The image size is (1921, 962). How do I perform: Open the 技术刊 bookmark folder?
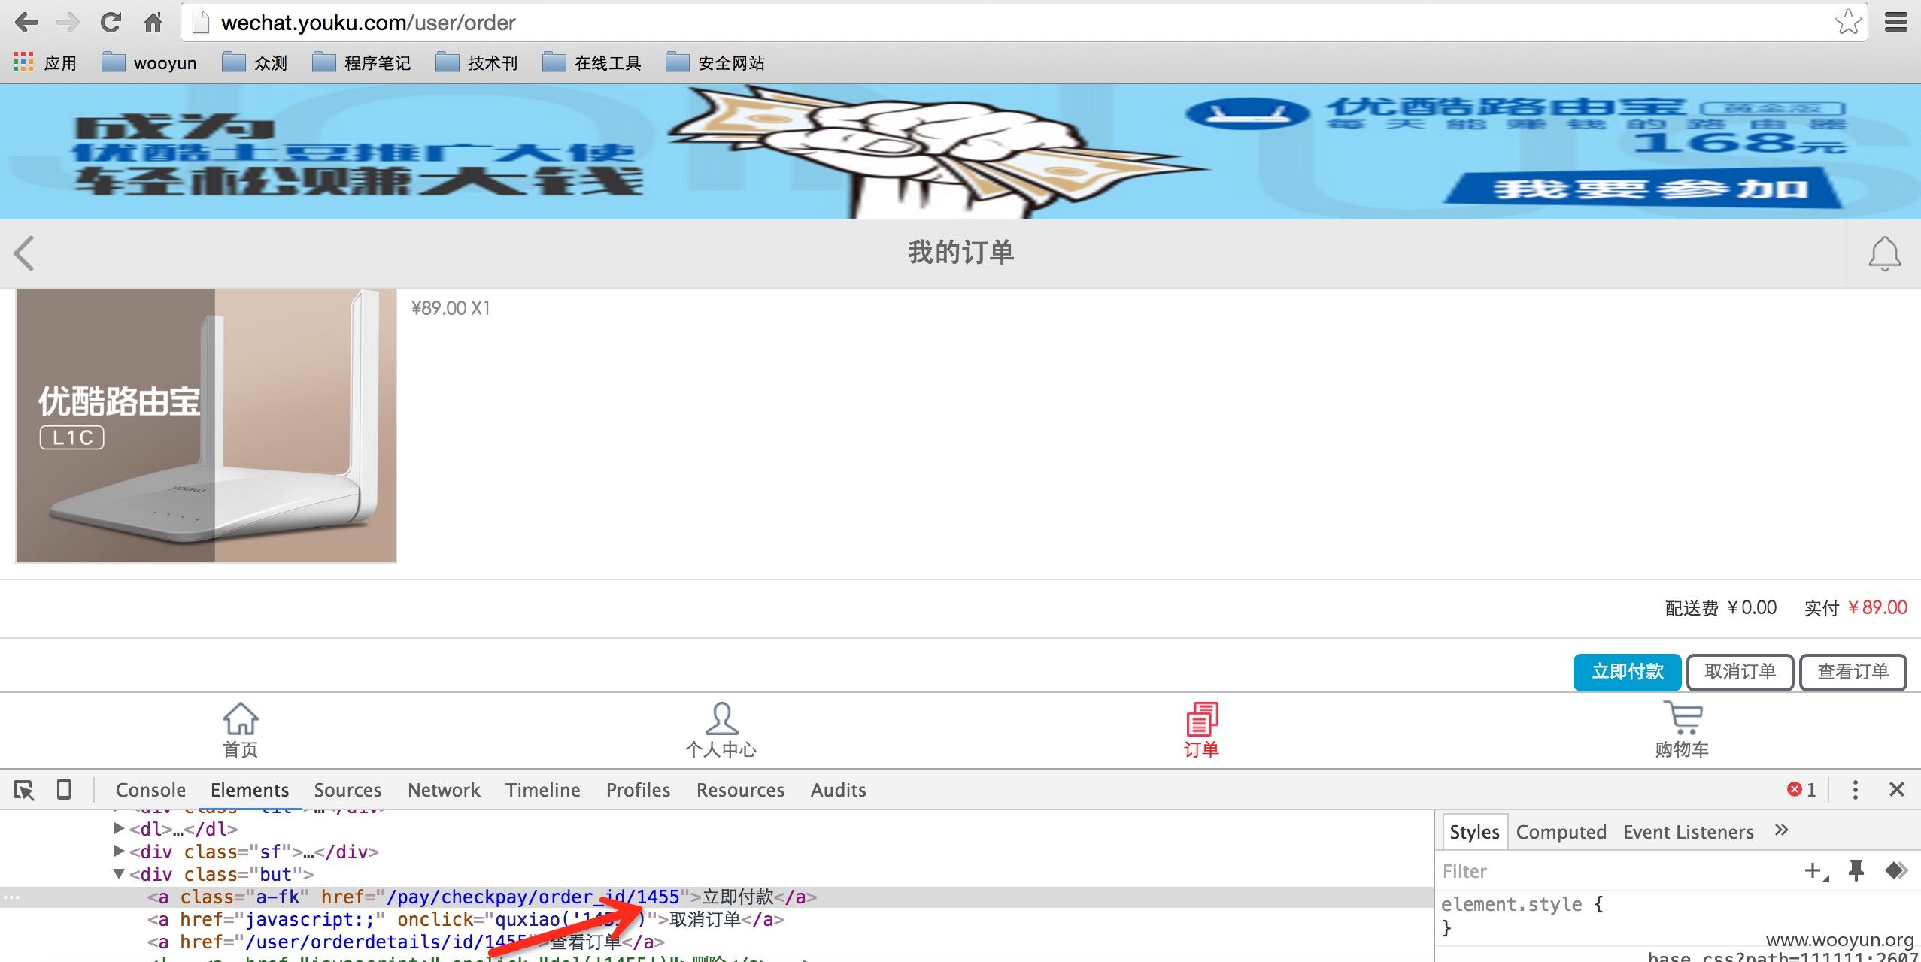pyautogui.click(x=477, y=62)
